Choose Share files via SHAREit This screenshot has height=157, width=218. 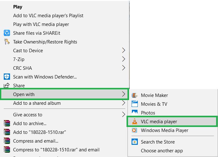point(37,33)
